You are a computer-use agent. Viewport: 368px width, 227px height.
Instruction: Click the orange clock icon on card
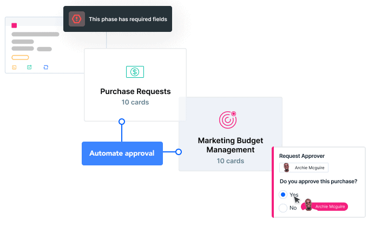[x=14, y=68]
